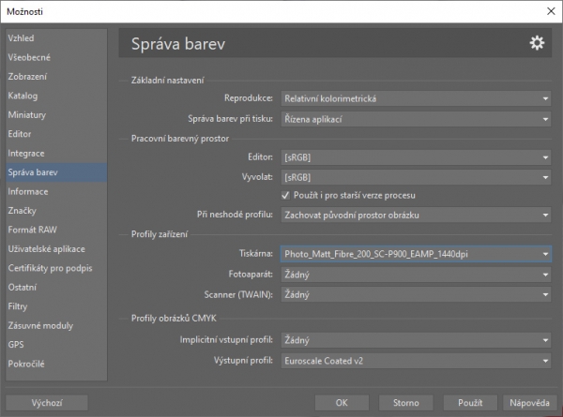This screenshot has width=563, height=417.
Task: Open the 'Implicitní vstupní profil' dropdown
Action: [416, 340]
